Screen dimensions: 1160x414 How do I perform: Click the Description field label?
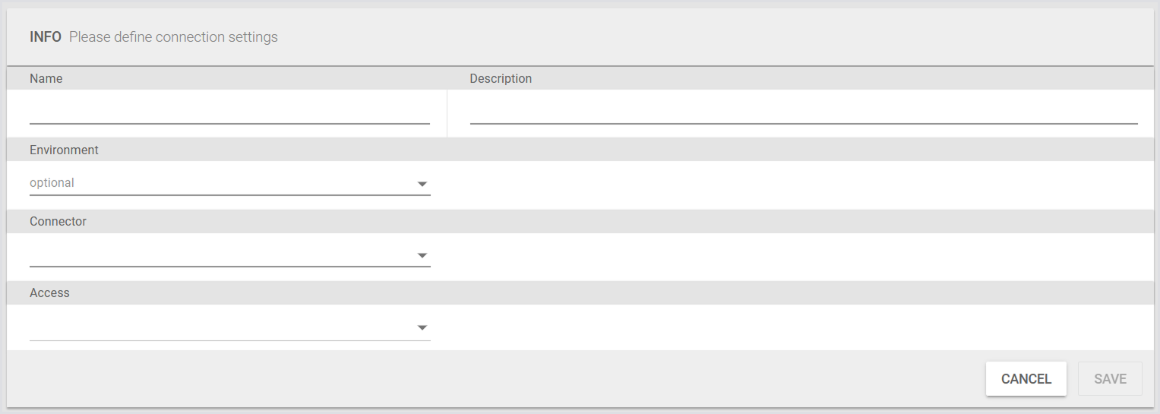coord(501,79)
